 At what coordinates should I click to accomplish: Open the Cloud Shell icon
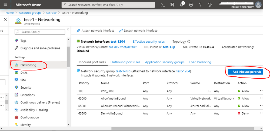point(163,5)
